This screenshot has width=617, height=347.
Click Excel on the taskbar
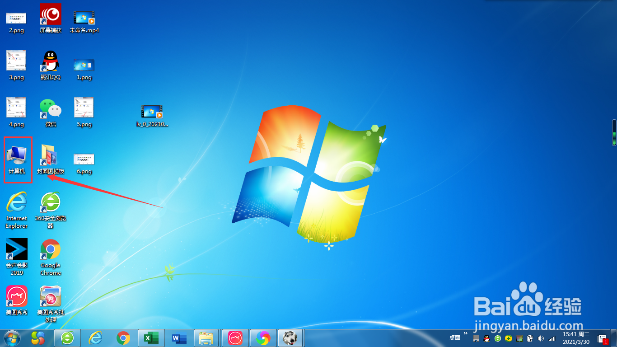pyautogui.click(x=151, y=338)
